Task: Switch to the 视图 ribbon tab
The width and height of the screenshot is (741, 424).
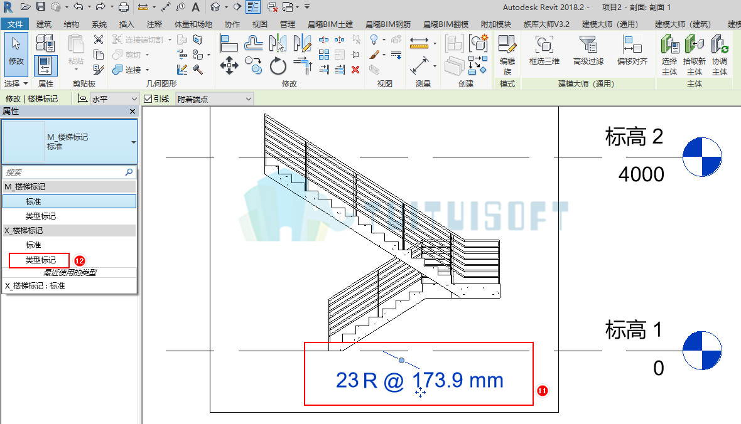Action: pos(259,24)
